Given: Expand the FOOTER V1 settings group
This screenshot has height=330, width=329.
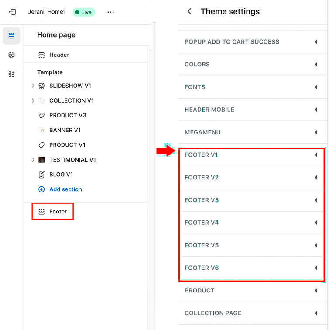Looking at the screenshot, I should pyautogui.click(x=251, y=155).
